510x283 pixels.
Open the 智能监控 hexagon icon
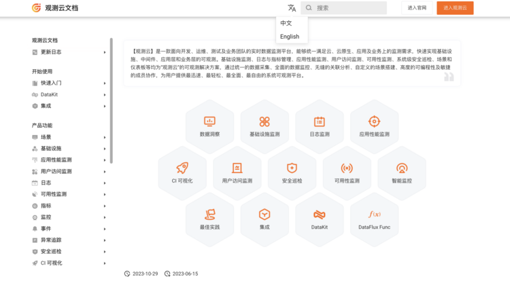[402, 168]
